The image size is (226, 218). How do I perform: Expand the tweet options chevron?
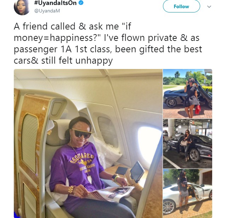pyautogui.click(x=209, y=6)
